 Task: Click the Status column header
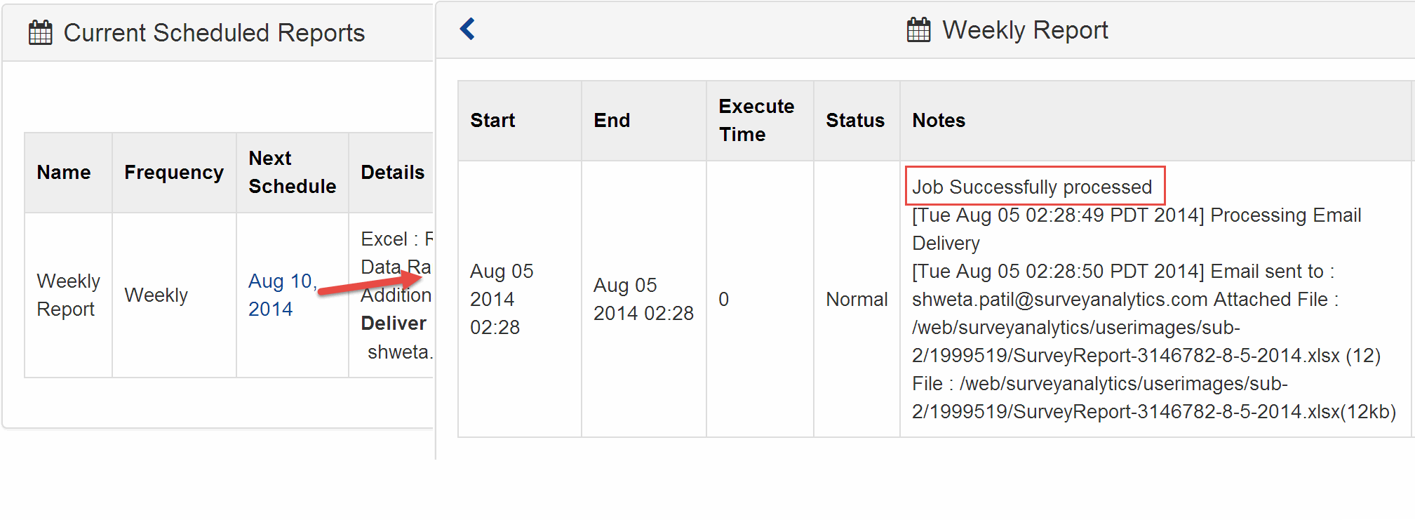pyautogui.click(x=857, y=121)
